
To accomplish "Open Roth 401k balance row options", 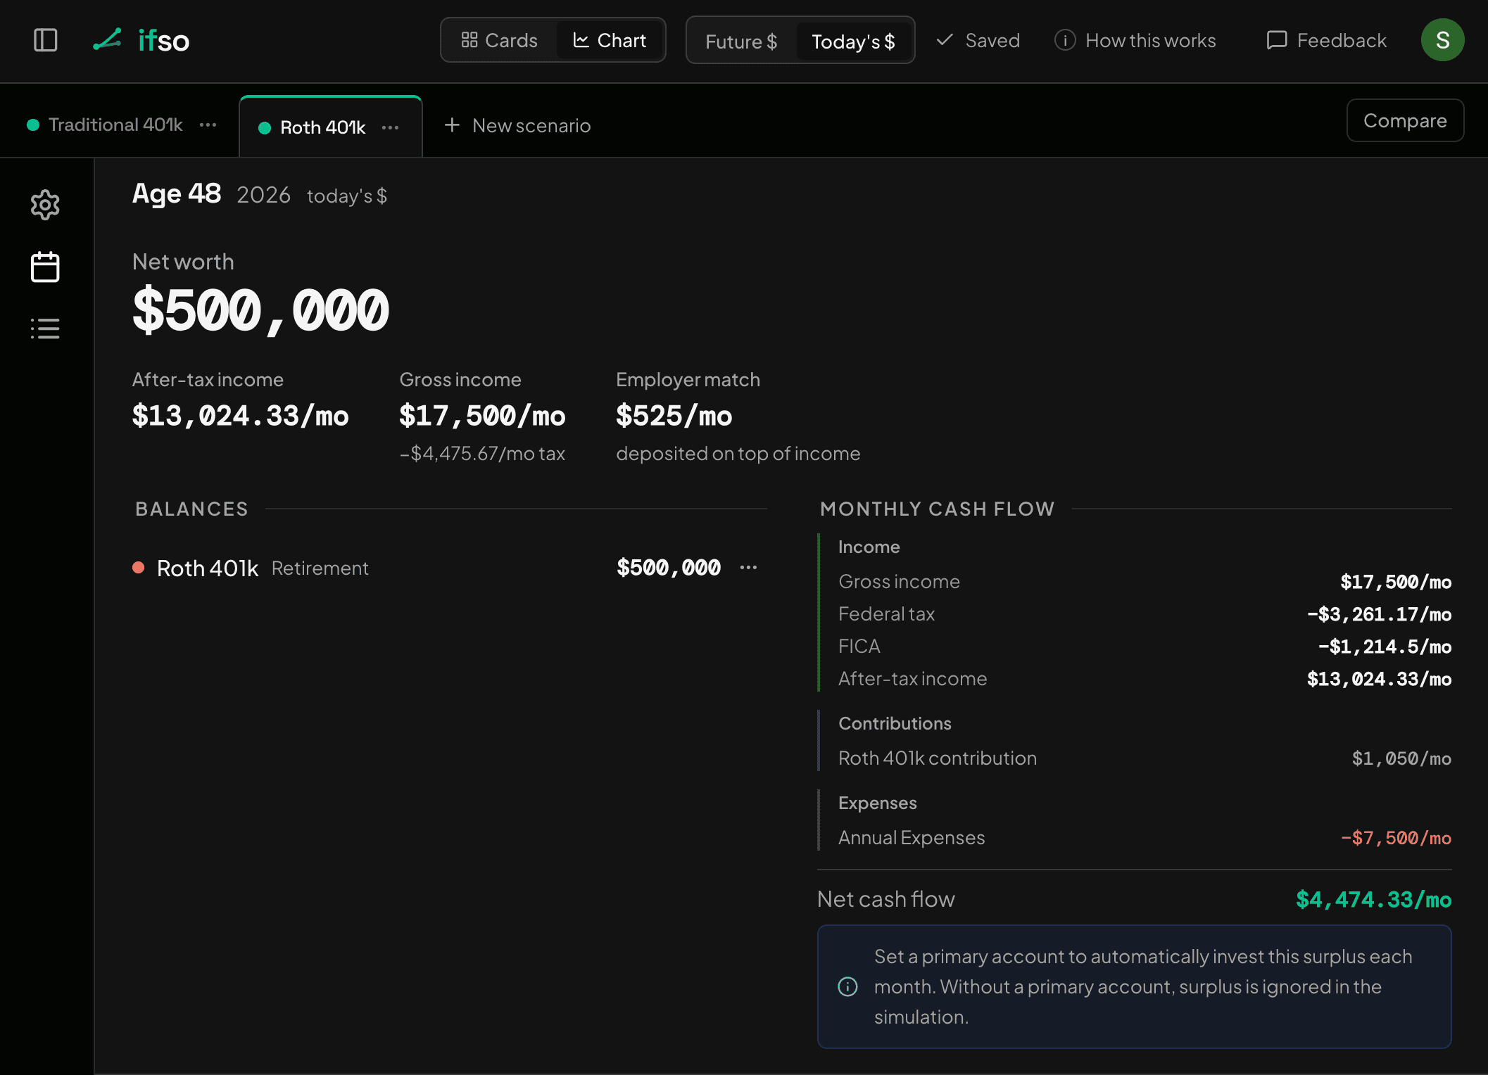I will tap(748, 567).
